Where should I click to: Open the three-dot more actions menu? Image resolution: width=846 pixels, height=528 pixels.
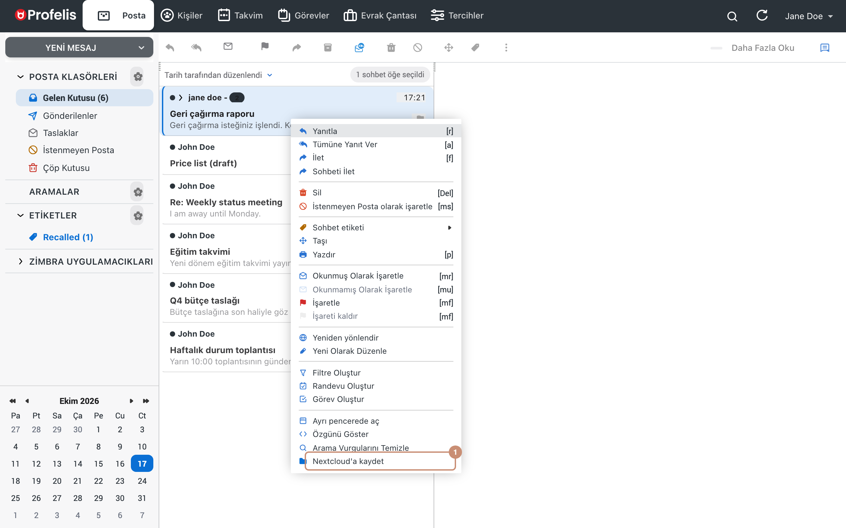(x=506, y=48)
